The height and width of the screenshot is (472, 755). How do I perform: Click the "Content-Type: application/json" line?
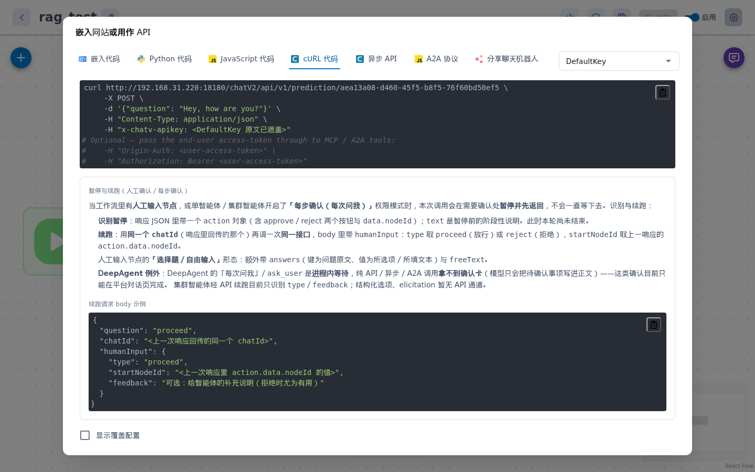(186, 119)
